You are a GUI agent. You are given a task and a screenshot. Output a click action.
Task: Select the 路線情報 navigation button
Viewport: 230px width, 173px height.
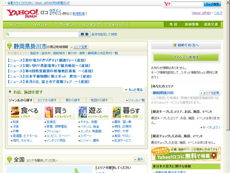point(192,25)
